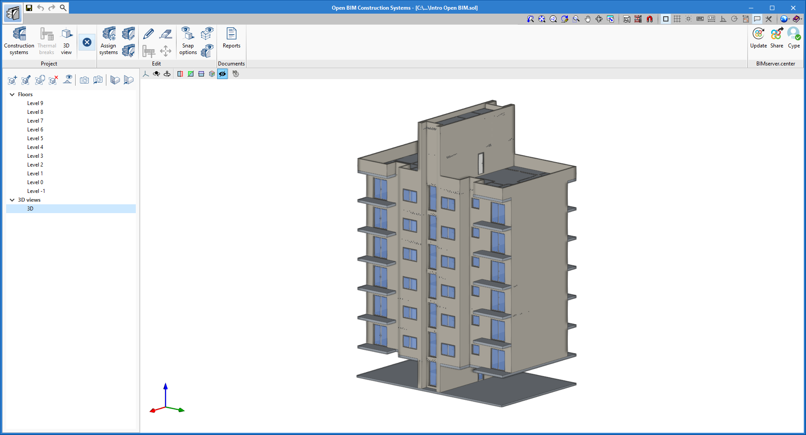Screen dimensions: 806x435
Task: Select the 3D entry under 3D views
Action: [71, 209]
